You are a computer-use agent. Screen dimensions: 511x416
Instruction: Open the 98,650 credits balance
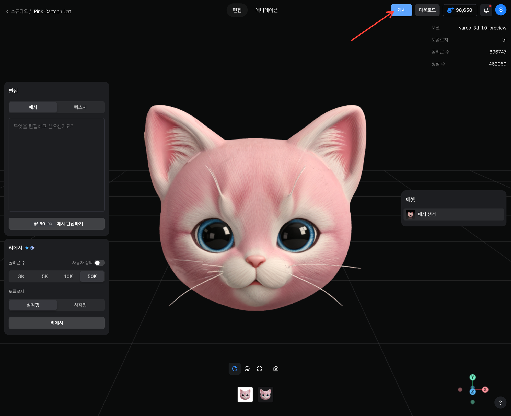point(460,10)
